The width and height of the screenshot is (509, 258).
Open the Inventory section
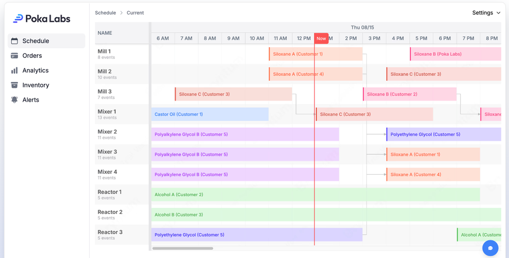(x=36, y=85)
